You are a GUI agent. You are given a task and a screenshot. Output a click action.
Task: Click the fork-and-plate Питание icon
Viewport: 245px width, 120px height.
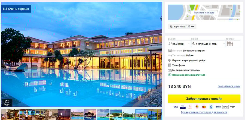click(170, 51)
